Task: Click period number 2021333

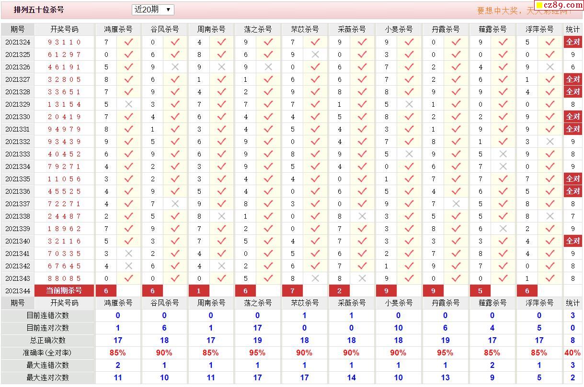Action: pos(18,154)
